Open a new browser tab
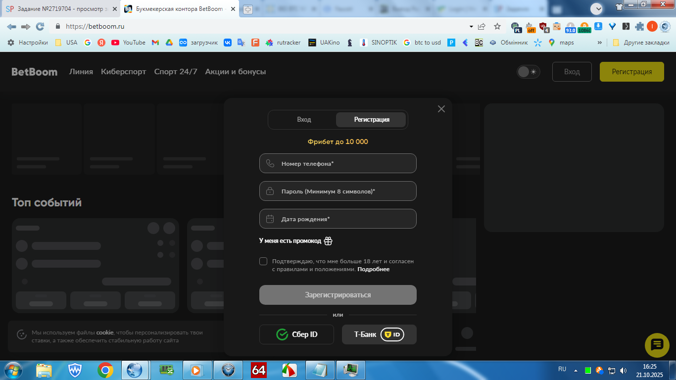Screen dimensions: 676x380 click(x=248, y=9)
